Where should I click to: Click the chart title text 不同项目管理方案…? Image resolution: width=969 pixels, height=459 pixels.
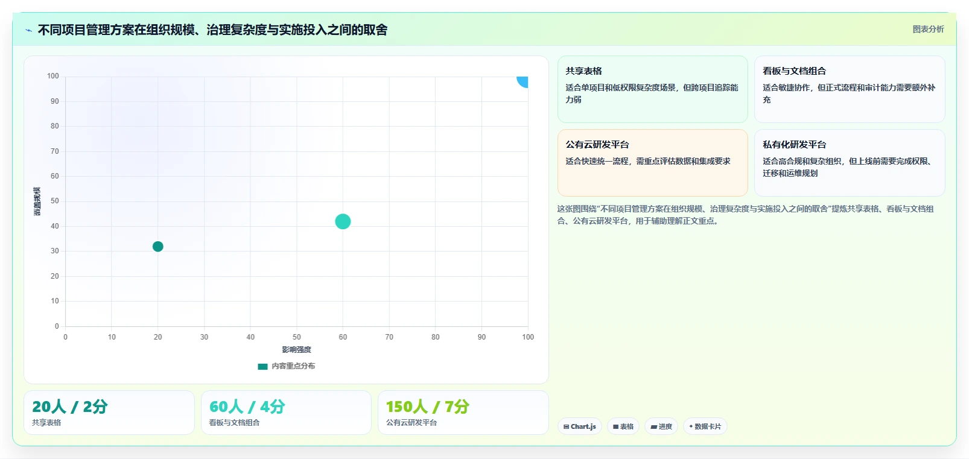click(x=212, y=30)
